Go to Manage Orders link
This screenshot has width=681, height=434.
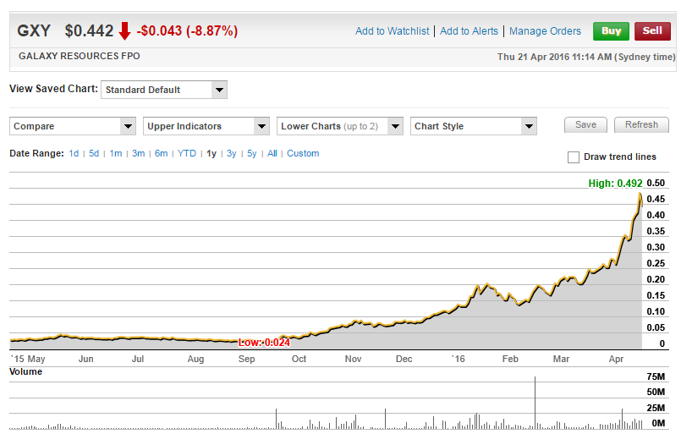click(545, 31)
